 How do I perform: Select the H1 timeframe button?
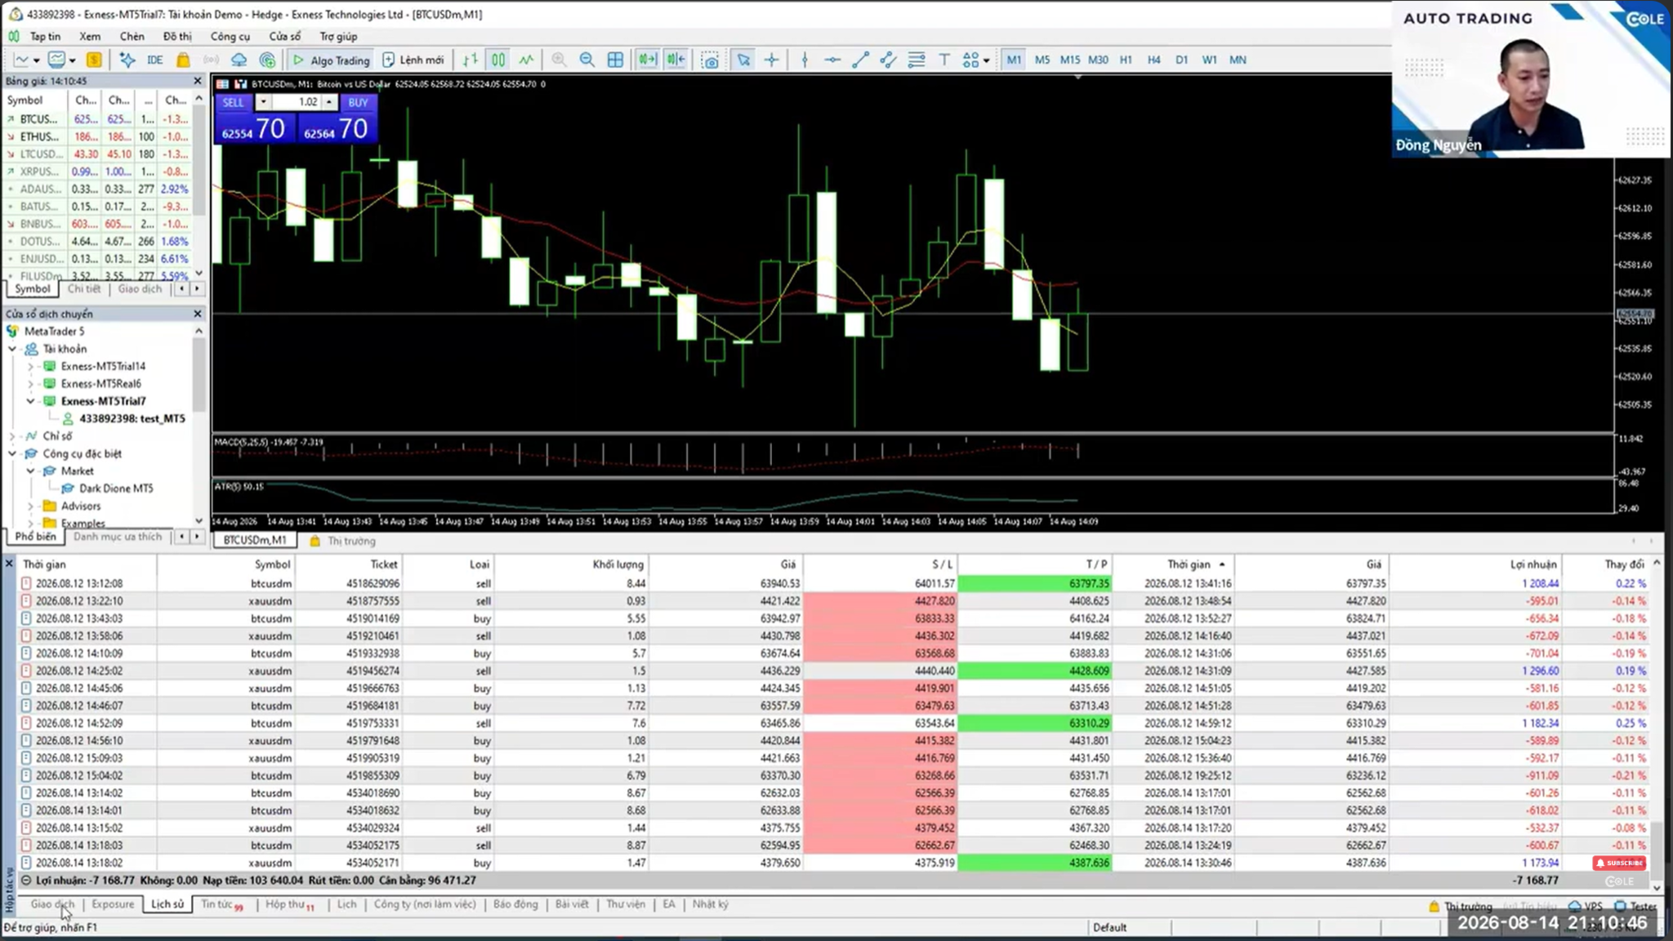tap(1126, 60)
